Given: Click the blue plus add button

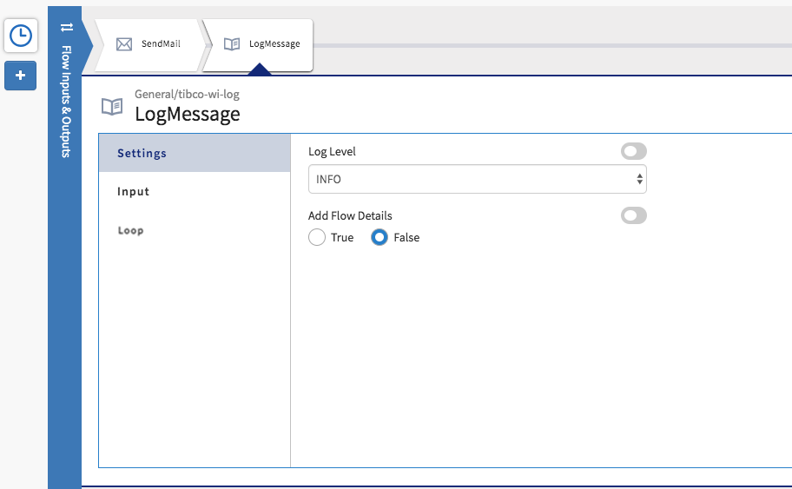Looking at the screenshot, I should [21, 76].
